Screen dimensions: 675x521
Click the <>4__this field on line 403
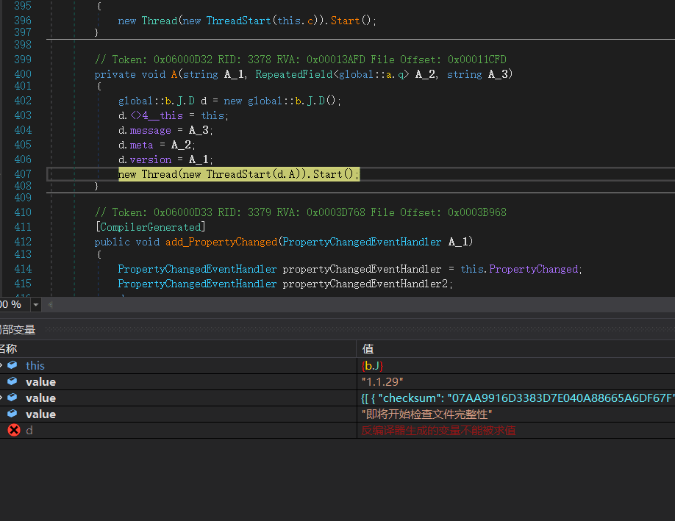(157, 115)
